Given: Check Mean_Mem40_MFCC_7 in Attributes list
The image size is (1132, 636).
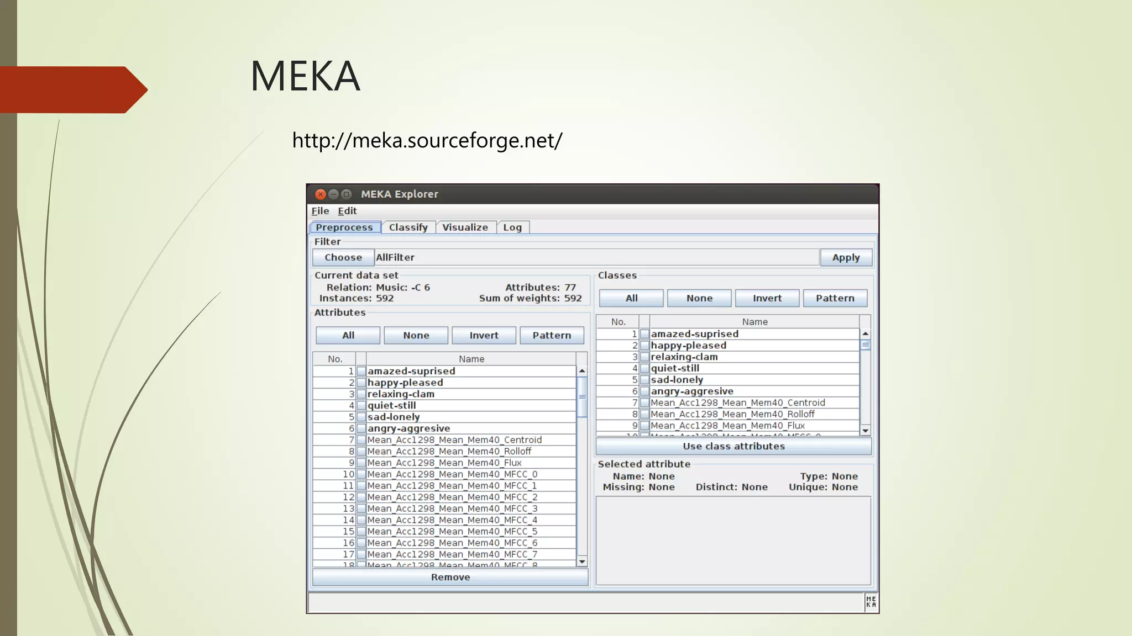Looking at the screenshot, I should click(361, 554).
